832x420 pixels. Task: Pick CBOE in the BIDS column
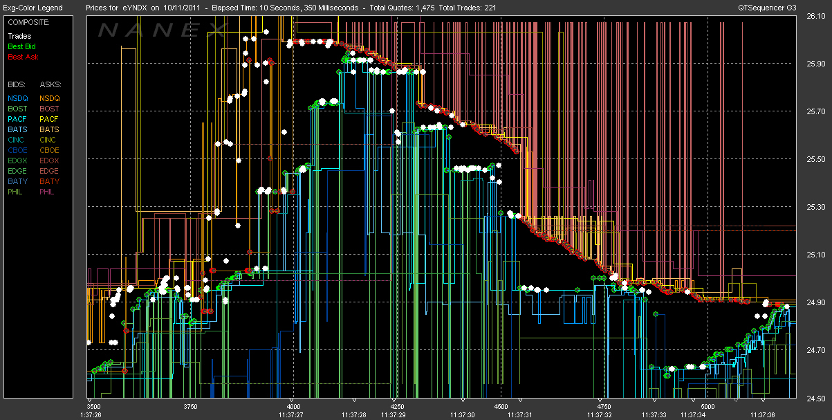17,150
